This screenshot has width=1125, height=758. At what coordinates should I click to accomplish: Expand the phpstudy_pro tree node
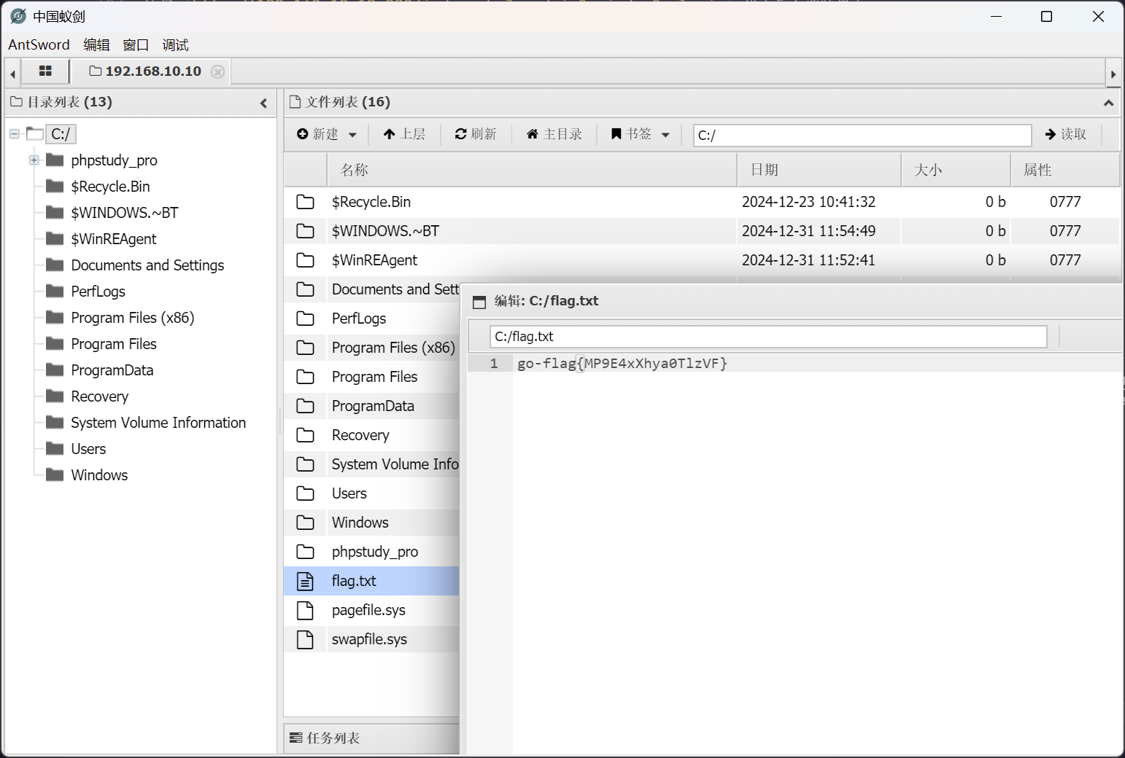pyautogui.click(x=34, y=160)
